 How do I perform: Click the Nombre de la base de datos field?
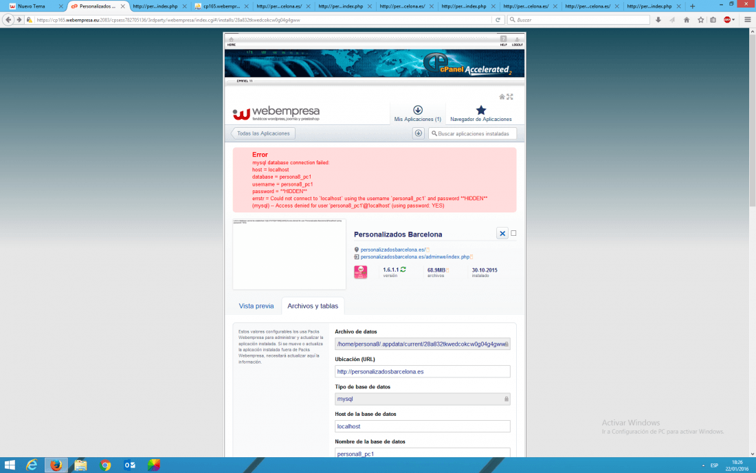click(423, 453)
